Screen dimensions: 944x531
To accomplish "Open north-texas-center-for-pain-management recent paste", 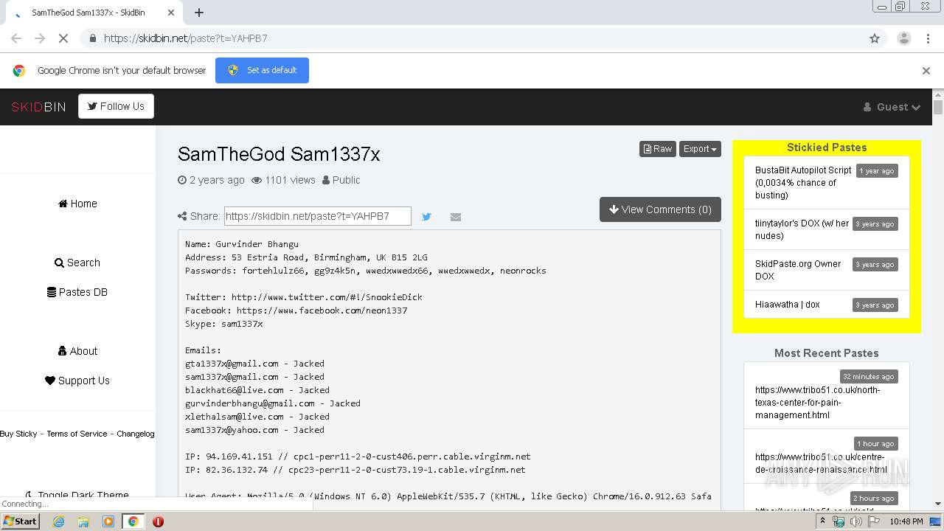I will (x=817, y=403).
